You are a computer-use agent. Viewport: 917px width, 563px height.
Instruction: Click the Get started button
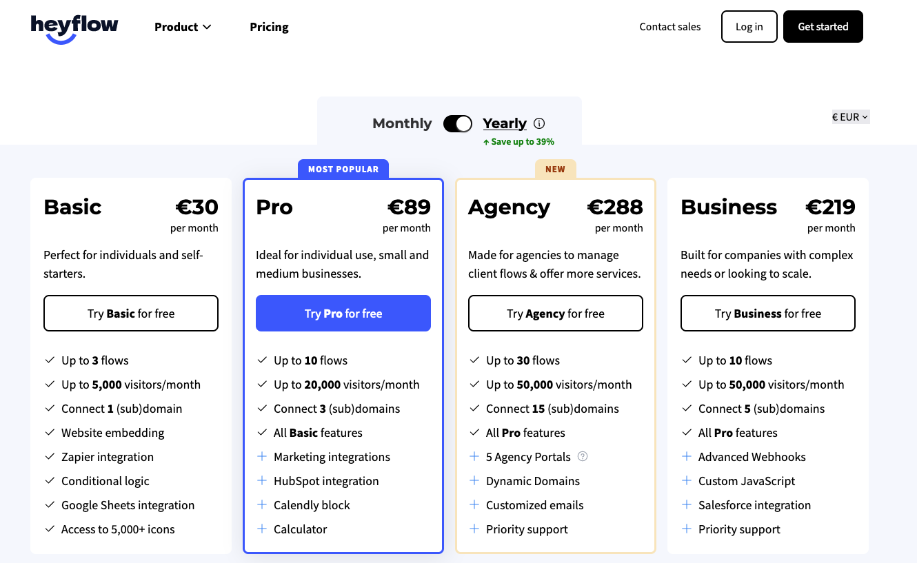pos(823,27)
